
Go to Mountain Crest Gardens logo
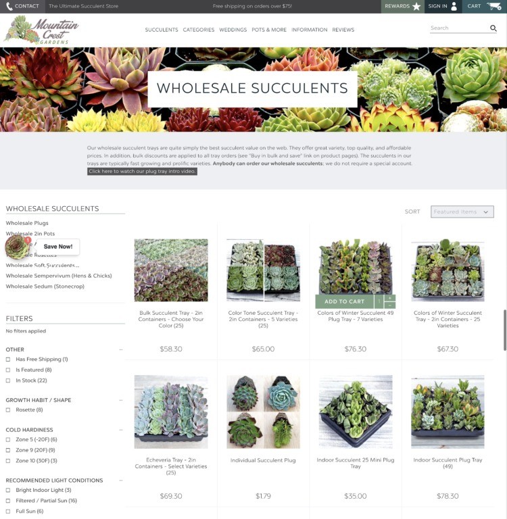tap(41, 30)
